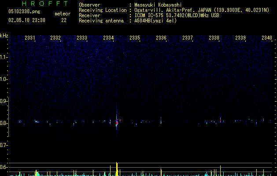
Task: Click time marker 2340
Action: [x=267, y=37]
